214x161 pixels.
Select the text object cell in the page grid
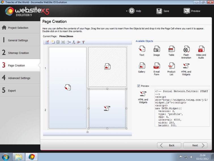click(68, 88)
